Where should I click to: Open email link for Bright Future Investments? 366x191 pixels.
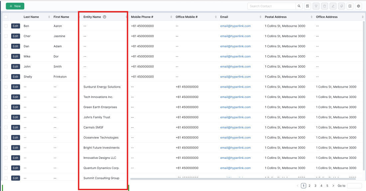point(235,148)
